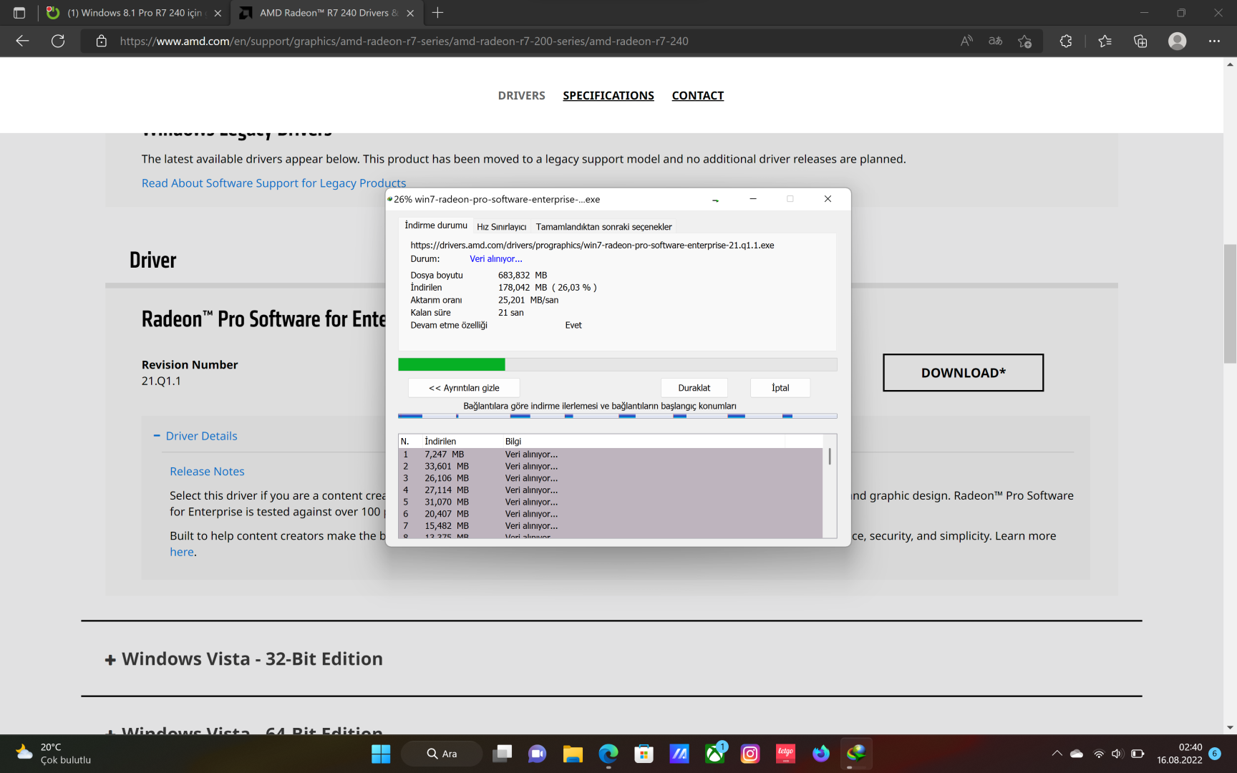Open the Favorites list

[x=1105, y=41]
